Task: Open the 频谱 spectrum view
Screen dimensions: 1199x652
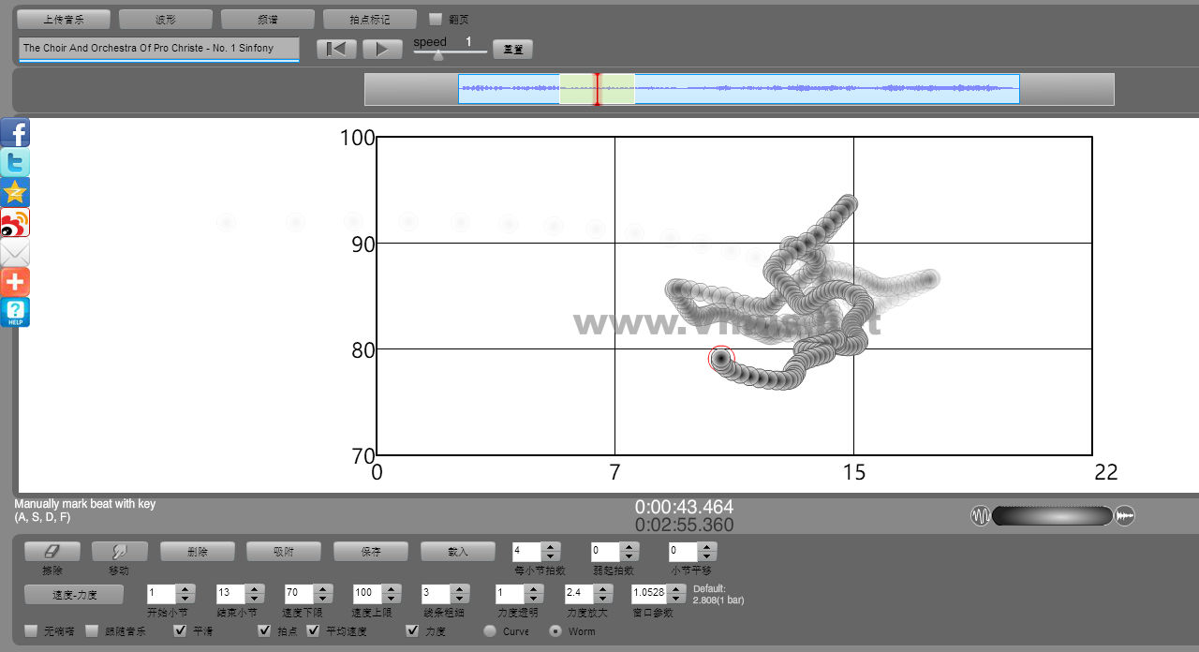Action: coord(268,19)
